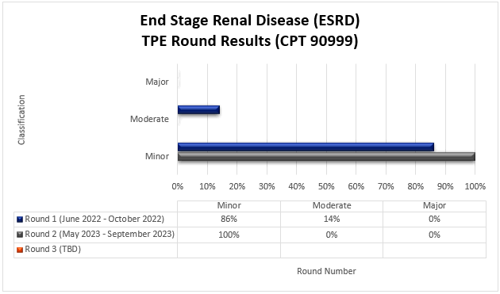The image size is (500, 294).
Task: Click the Major category label on axis
Action: point(157,82)
